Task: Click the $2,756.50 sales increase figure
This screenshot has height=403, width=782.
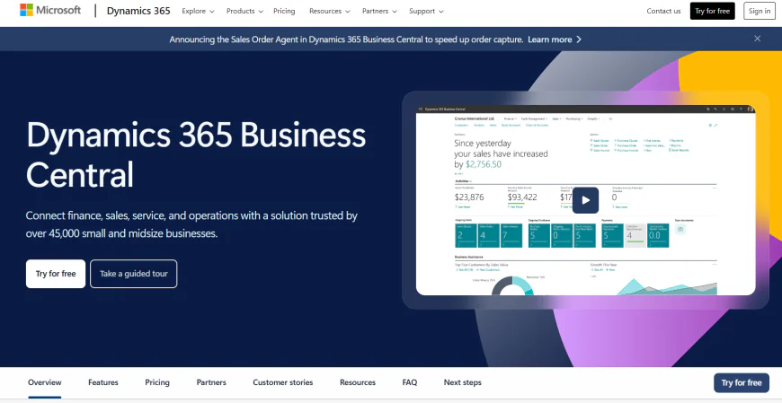Action: (x=484, y=164)
